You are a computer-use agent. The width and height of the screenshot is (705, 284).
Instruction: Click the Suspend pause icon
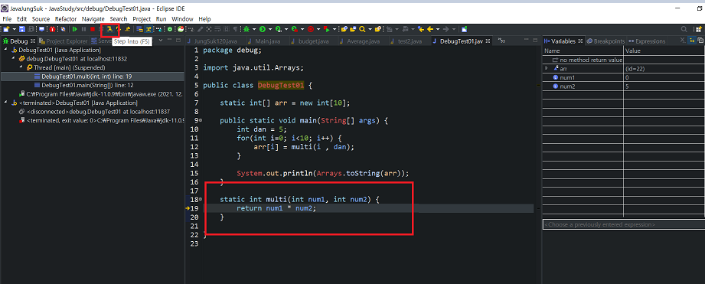[x=83, y=29]
